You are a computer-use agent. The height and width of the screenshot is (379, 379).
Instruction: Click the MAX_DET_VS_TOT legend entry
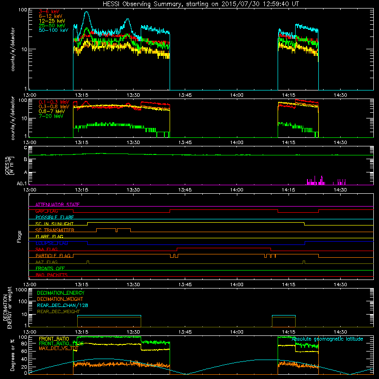(x=58, y=348)
